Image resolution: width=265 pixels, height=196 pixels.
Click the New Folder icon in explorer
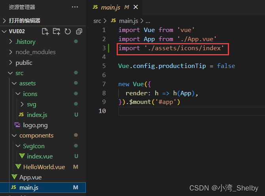(57, 31)
